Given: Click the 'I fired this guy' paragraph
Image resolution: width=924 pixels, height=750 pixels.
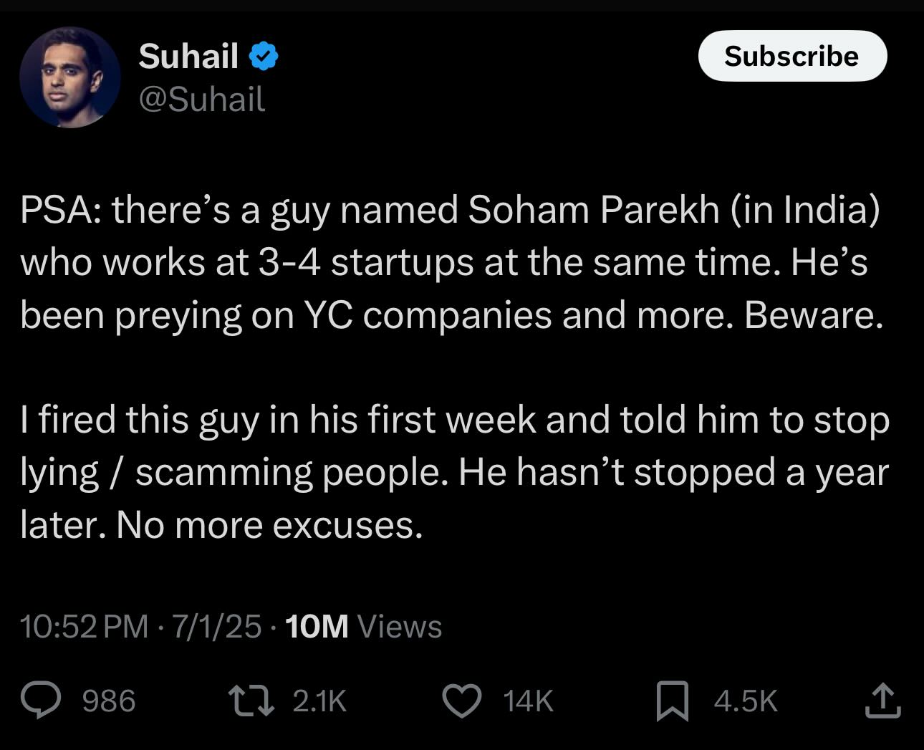Looking at the screenshot, I should (x=454, y=472).
